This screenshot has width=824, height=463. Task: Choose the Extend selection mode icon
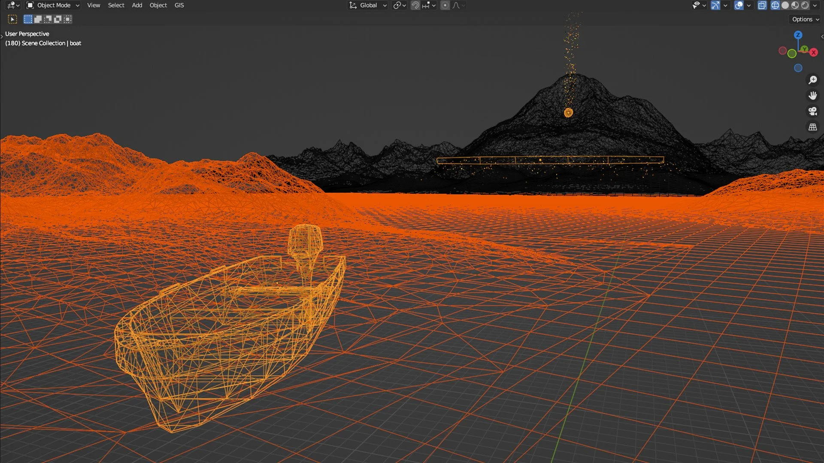38,19
